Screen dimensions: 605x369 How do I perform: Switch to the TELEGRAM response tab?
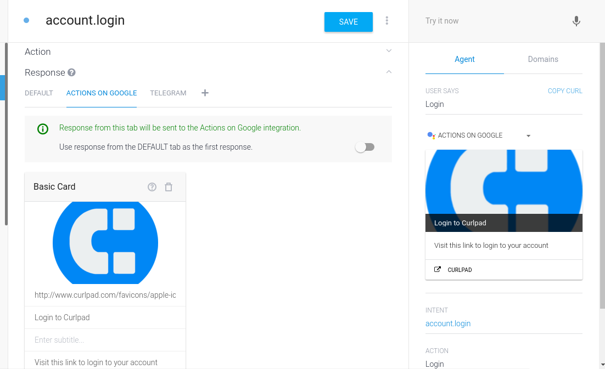pyautogui.click(x=168, y=93)
